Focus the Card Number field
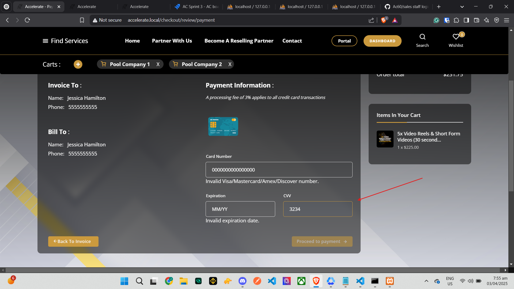Image resolution: width=514 pixels, height=289 pixels. [x=279, y=170]
